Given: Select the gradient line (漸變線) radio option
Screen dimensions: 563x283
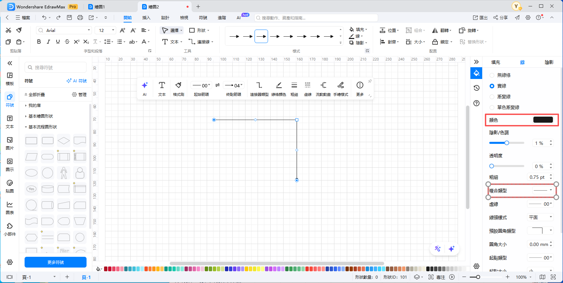Looking at the screenshot, I should click(492, 97).
